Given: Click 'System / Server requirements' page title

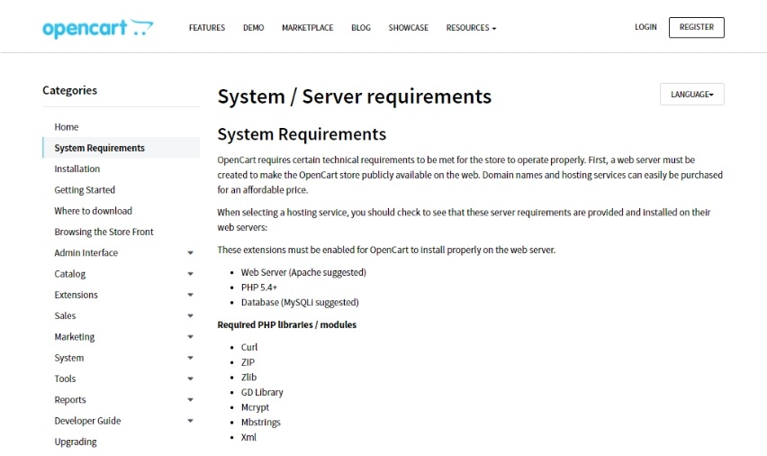Looking at the screenshot, I should click(x=355, y=96).
